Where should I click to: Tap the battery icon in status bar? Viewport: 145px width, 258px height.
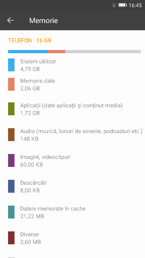point(122,5)
